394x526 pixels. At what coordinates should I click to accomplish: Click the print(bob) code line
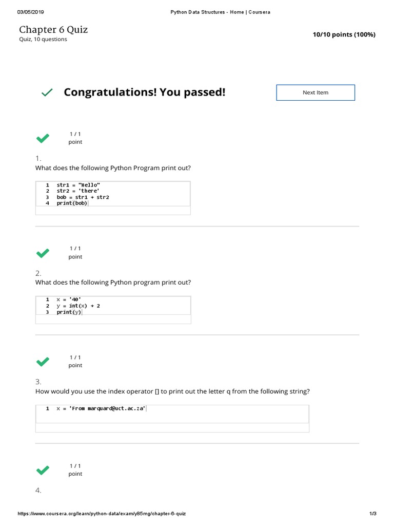[x=72, y=203]
